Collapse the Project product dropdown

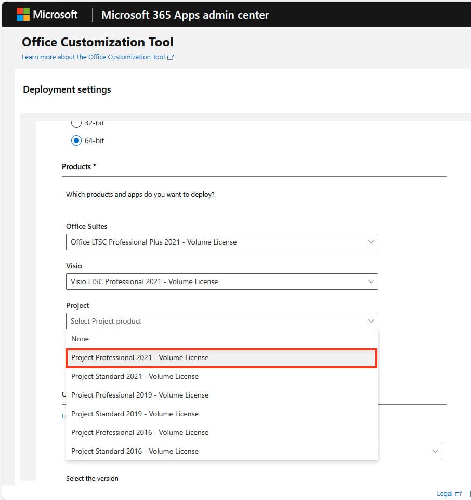[x=371, y=321]
